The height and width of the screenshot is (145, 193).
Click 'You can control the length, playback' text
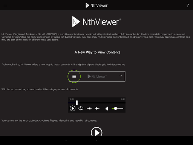[49, 120]
